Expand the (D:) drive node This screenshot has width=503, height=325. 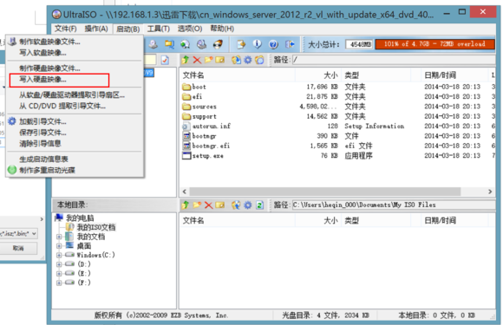pyautogui.click(x=59, y=264)
